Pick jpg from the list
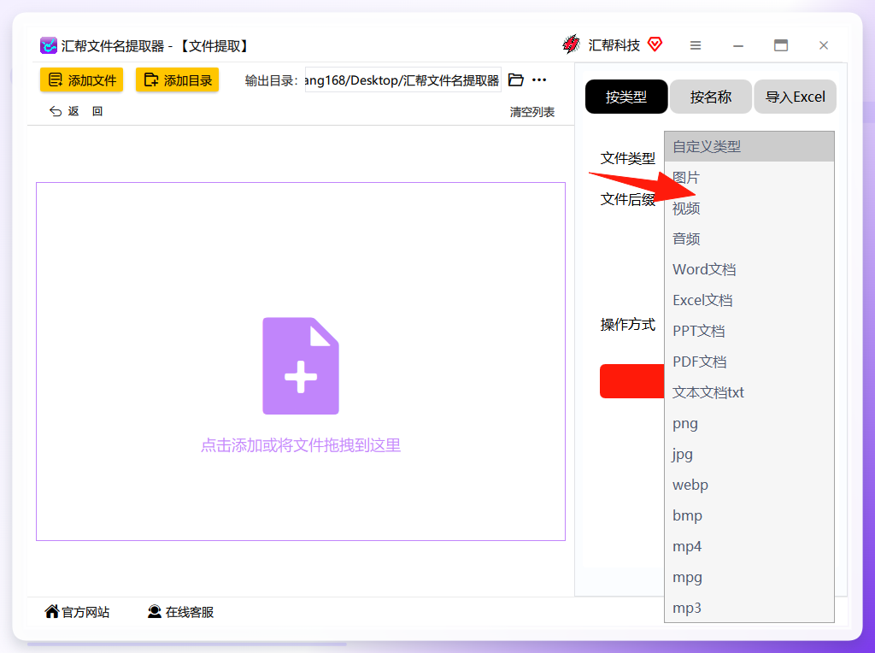The height and width of the screenshot is (653, 875). [749, 454]
